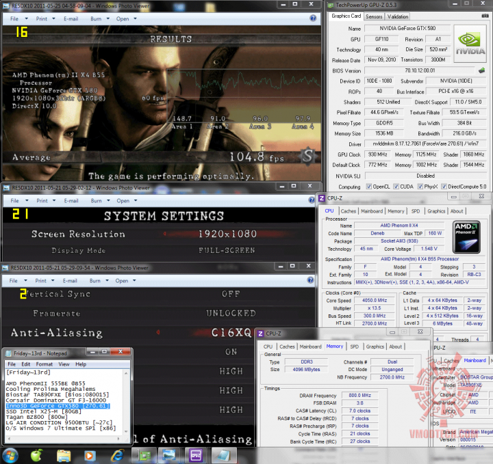Launch the green apple taskbar icon
The height and width of the screenshot is (464, 493).
[36, 455]
